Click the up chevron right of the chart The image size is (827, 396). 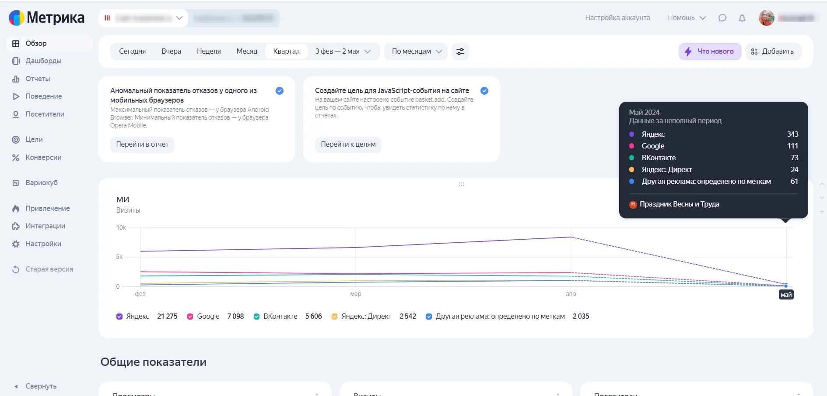822,185
